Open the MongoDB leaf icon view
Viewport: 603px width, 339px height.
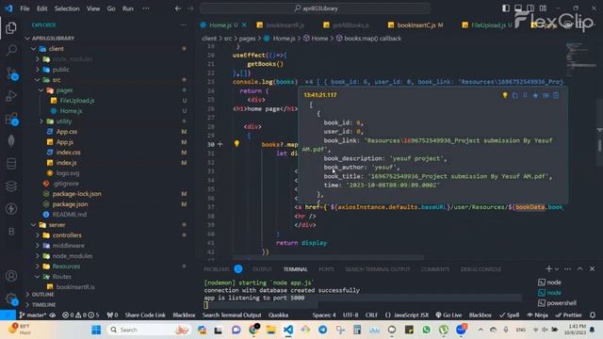tap(11, 140)
